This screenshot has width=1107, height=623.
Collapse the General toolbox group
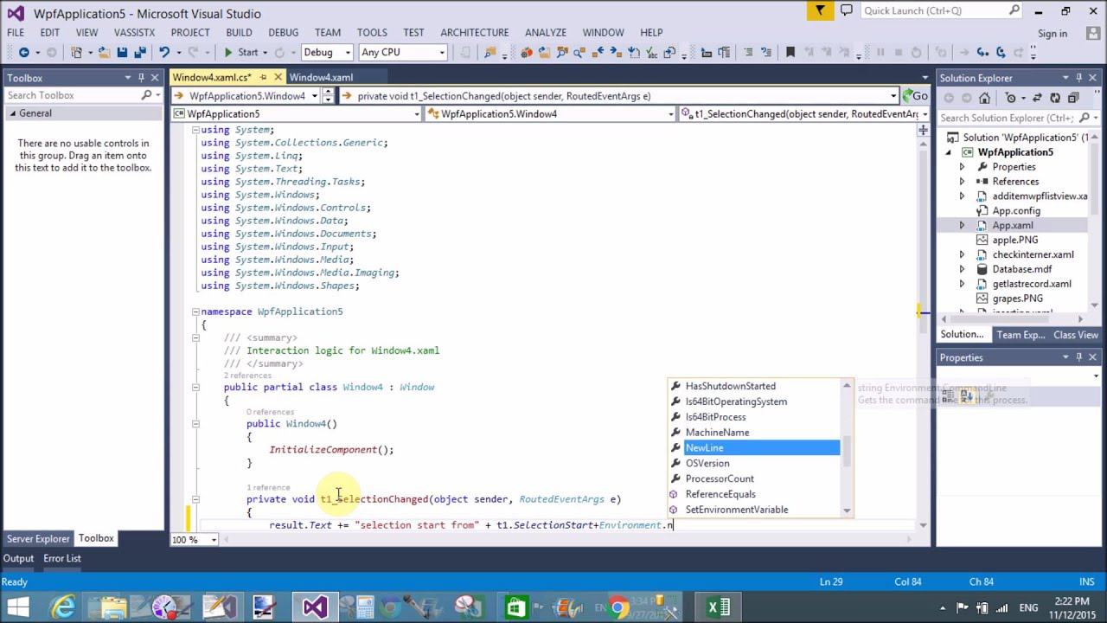tap(13, 113)
